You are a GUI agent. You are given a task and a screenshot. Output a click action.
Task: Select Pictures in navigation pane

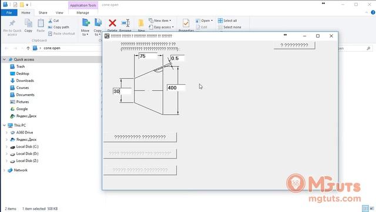tap(22, 102)
